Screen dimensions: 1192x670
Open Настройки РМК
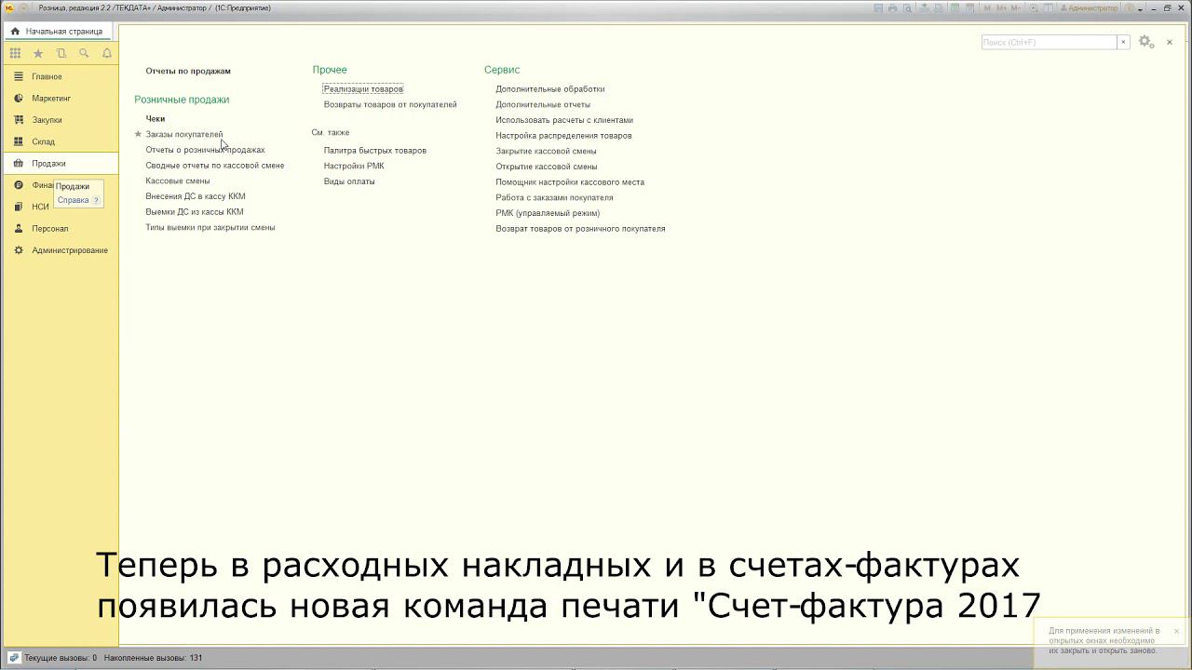click(354, 166)
